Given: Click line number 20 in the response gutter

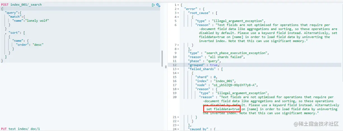Looking at the screenshot, I should (175, 97).
